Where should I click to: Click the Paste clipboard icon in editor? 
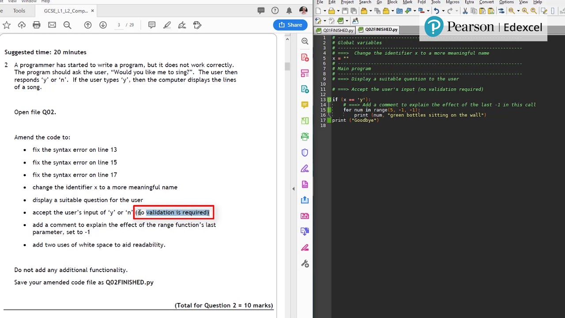click(x=483, y=11)
